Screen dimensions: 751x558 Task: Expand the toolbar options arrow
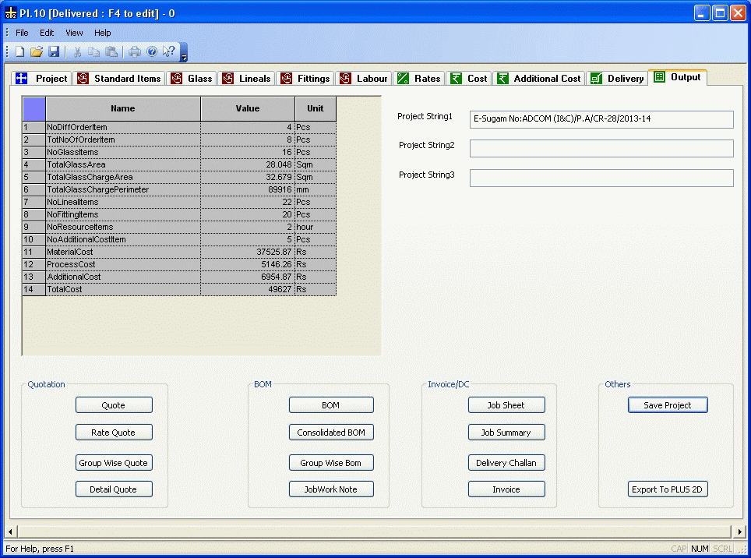(184, 56)
